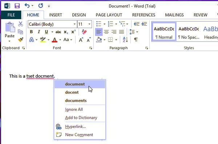Toggle Underline formatting
The height and width of the screenshot is (144, 218).
47,32
